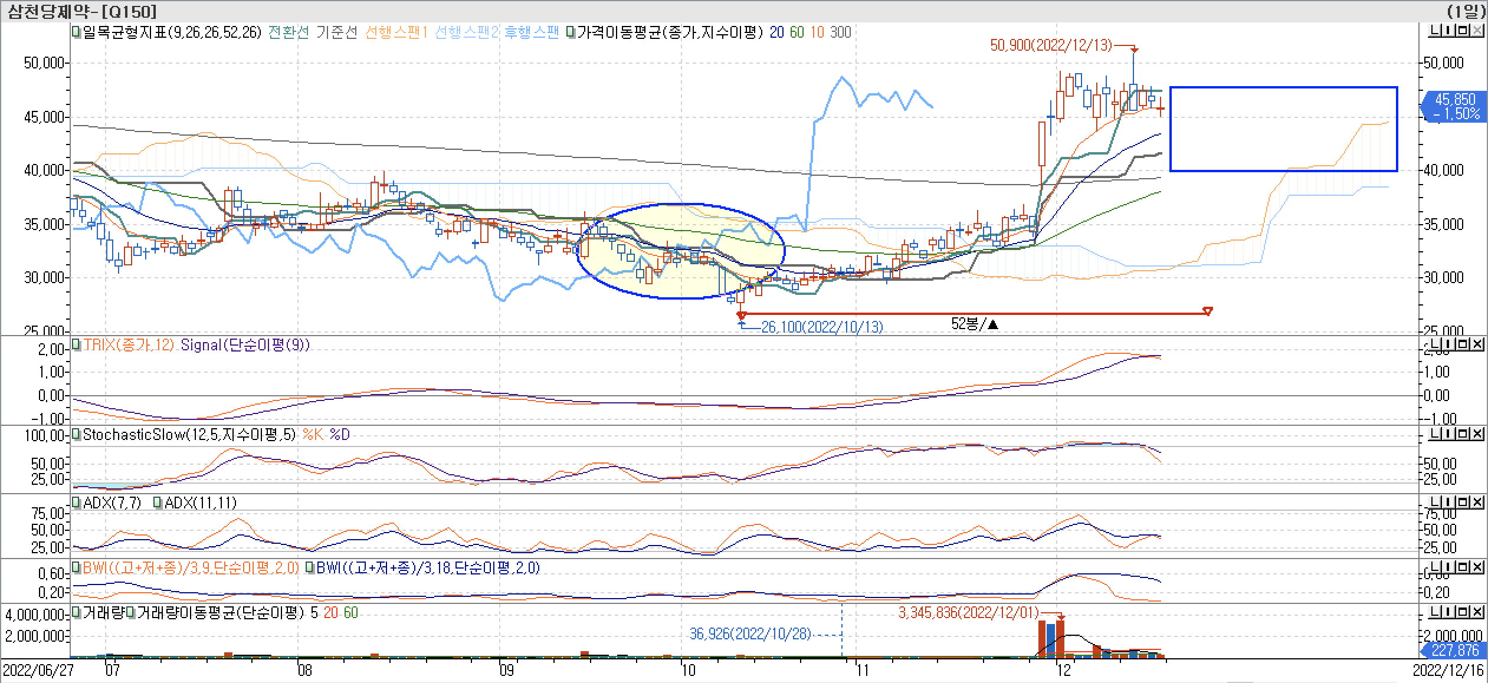Viewport: 1488px width, 683px height.
Task: Click the 선행스팬1 legend label
Action: [396, 32]
